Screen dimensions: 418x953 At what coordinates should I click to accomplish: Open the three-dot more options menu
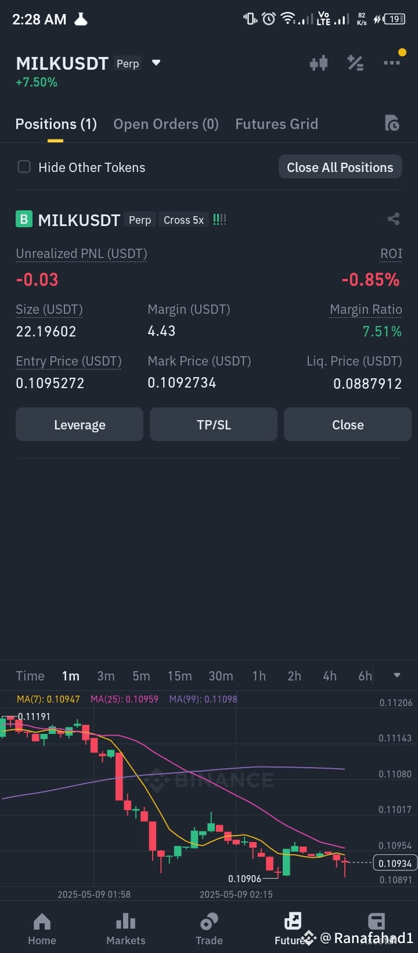click(x=392, y=63)
